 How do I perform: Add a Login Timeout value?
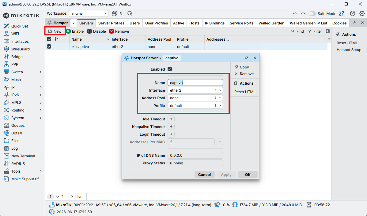[x=171, y=134]
